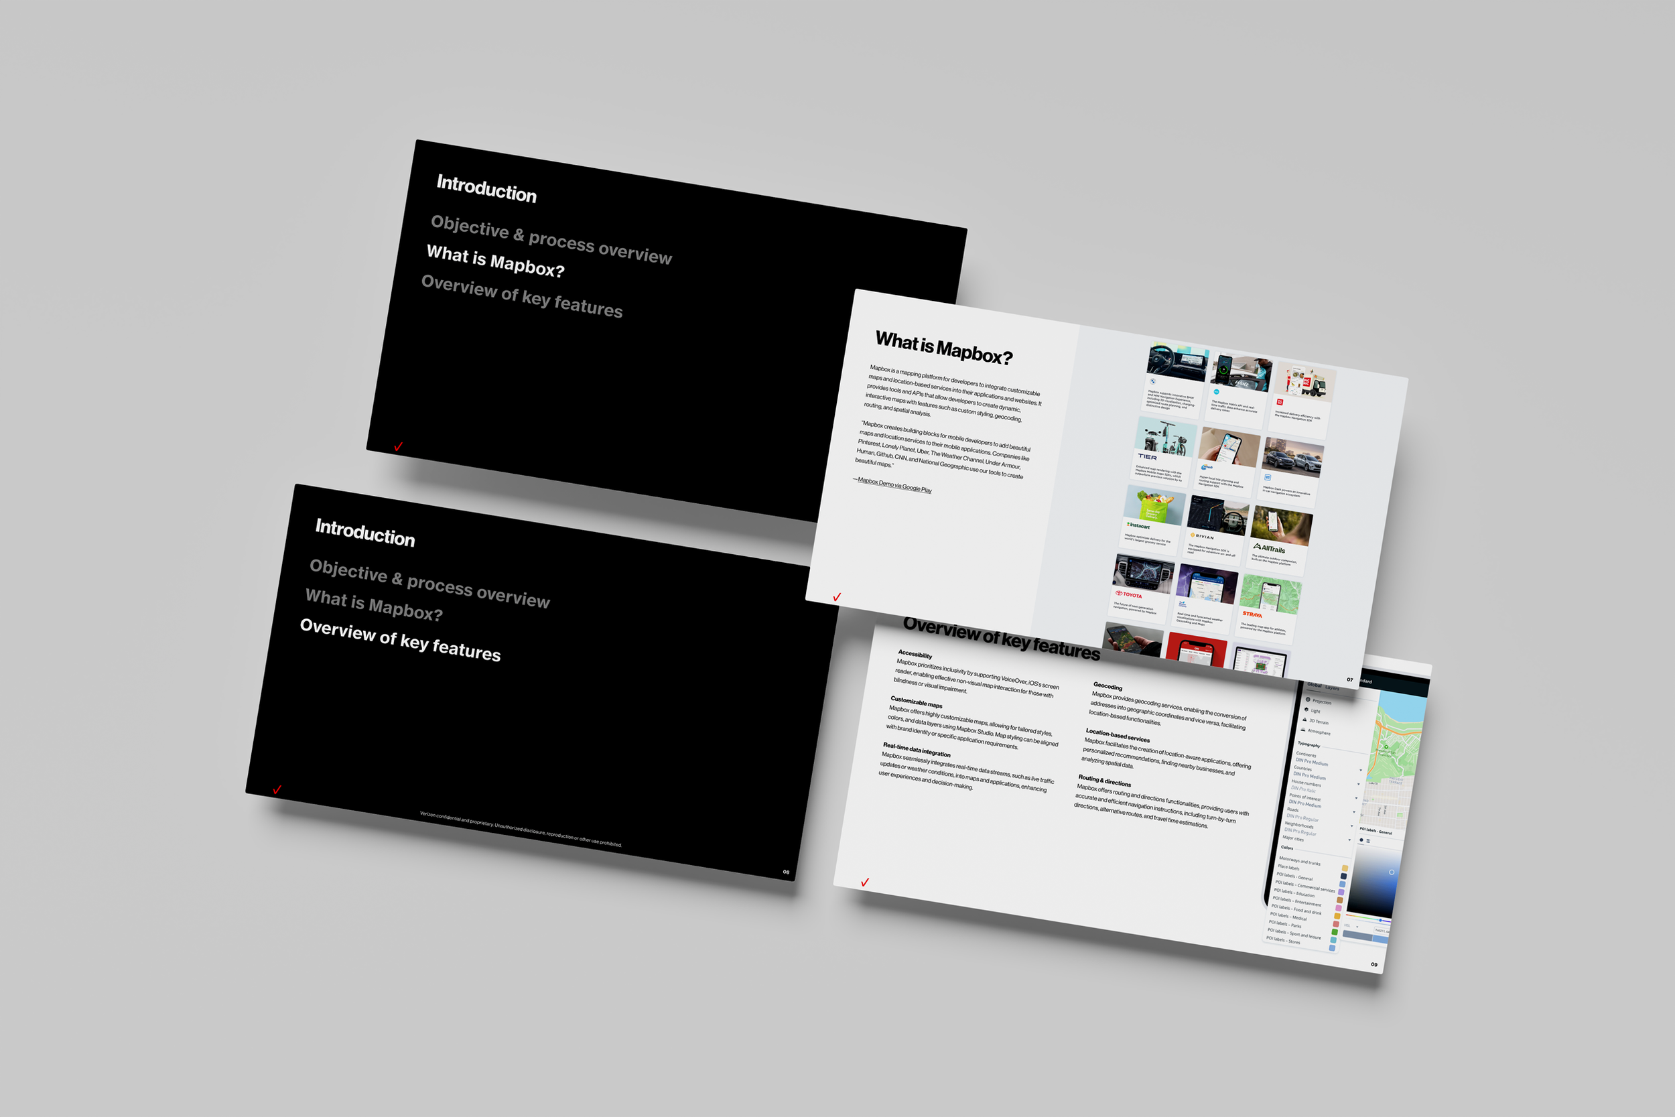
Task: Click 'What is Mapbox?' on top slide
Action: (495, 261)
